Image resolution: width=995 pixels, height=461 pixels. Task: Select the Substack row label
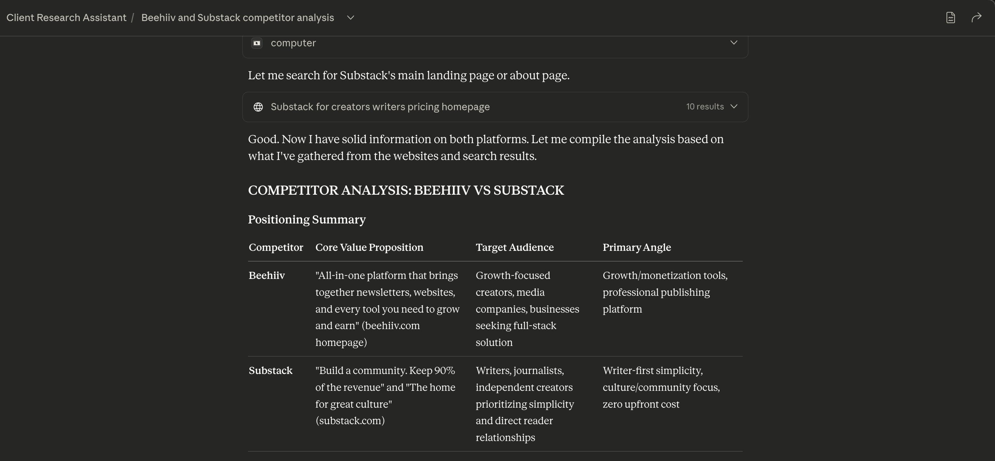click(x=270, y=370)
